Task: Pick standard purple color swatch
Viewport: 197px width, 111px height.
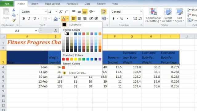Action: click(100, 59)
